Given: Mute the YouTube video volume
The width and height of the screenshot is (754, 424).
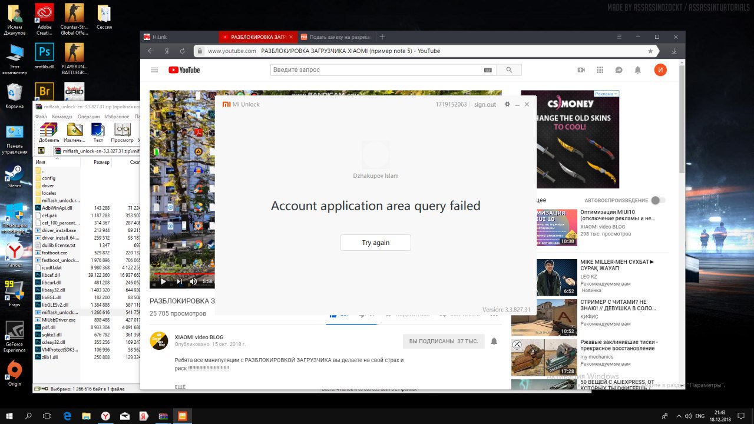Looking at the screenshot, I should click(x=193, y=281).
